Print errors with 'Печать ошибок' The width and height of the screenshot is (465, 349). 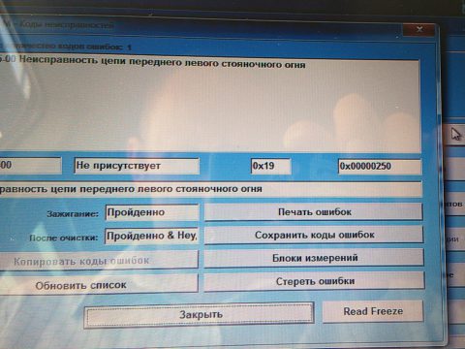pos(314,212)
